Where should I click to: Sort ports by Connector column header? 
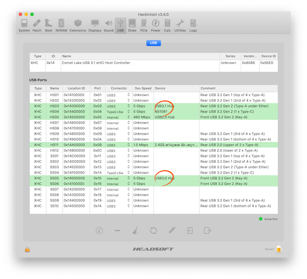pos(118,89)
